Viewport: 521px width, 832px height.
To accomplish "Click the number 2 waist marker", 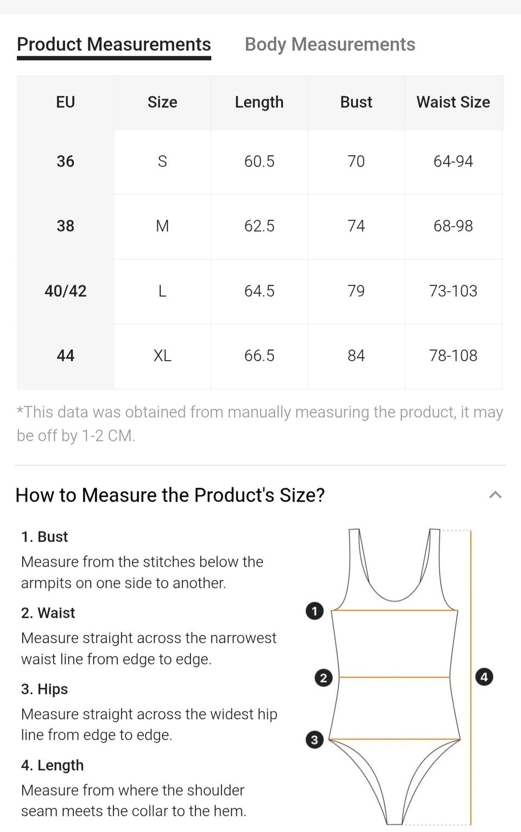I will [x=323, y=677].
